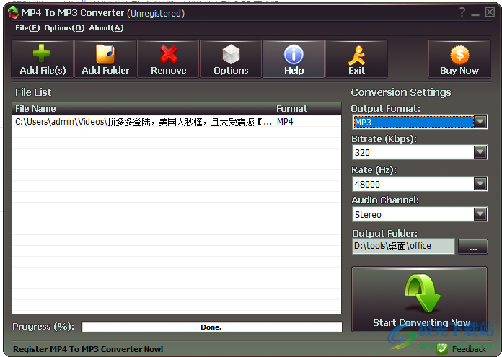Open the File(F) menu
This screenshot has width=502, height=357.
click(27, 28)
